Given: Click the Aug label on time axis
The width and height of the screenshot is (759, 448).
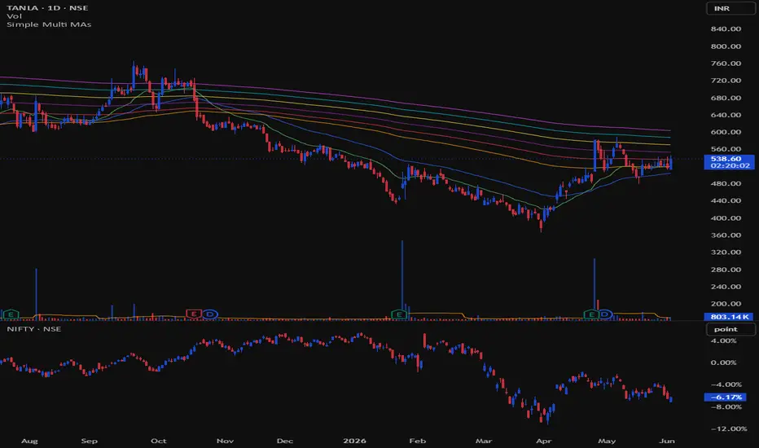Looking at the screenshot, I should point(29,441).
